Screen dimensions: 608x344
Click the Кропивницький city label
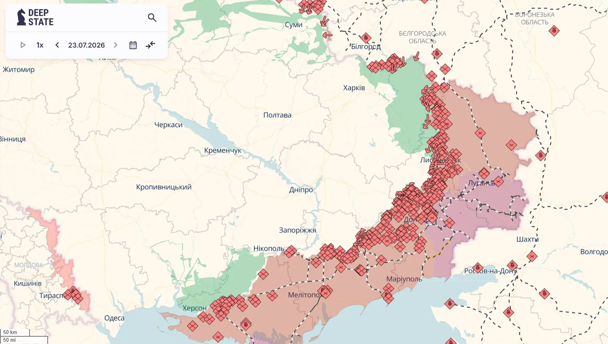pyautogui.click(x=164, y=187)
